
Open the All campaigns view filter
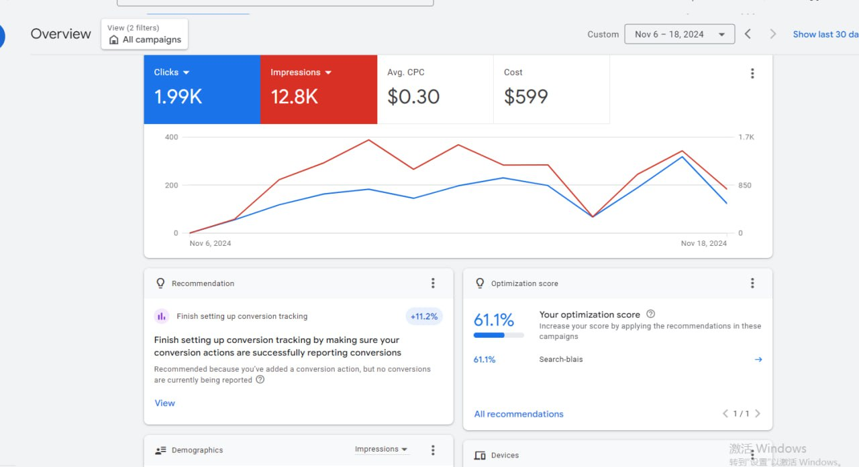click(x=145, y=34)
